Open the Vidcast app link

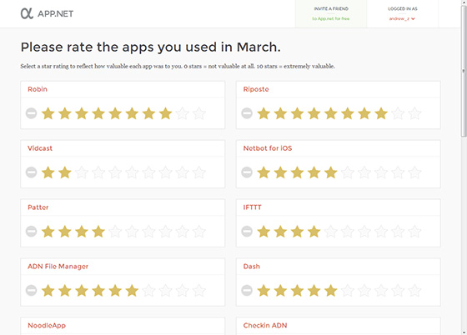40,148
